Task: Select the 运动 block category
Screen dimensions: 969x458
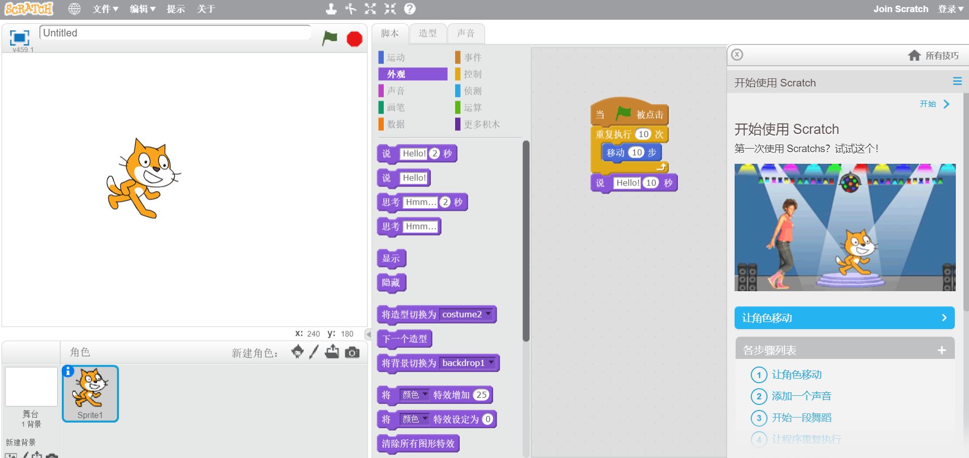Action: 413,57
